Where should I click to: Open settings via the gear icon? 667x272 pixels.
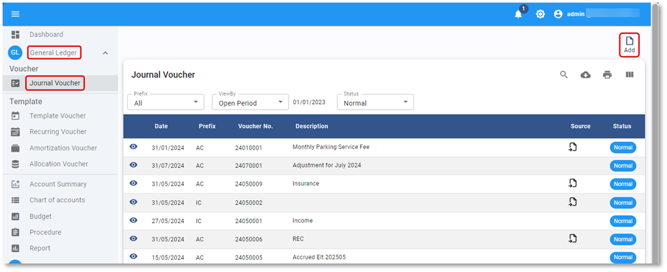coord(540,14)
